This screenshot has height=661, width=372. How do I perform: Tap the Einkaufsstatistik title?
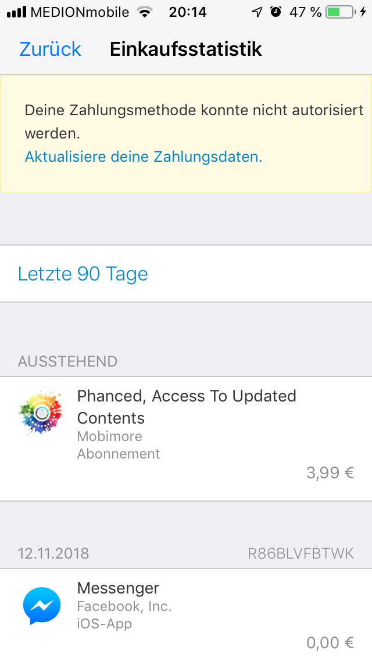point(186,49)
